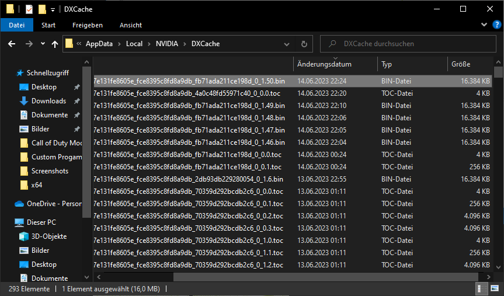Image resolution: width=504 pixels, height=296 pixels.
Task: Go back to previous folder
Action: [12, 44]
